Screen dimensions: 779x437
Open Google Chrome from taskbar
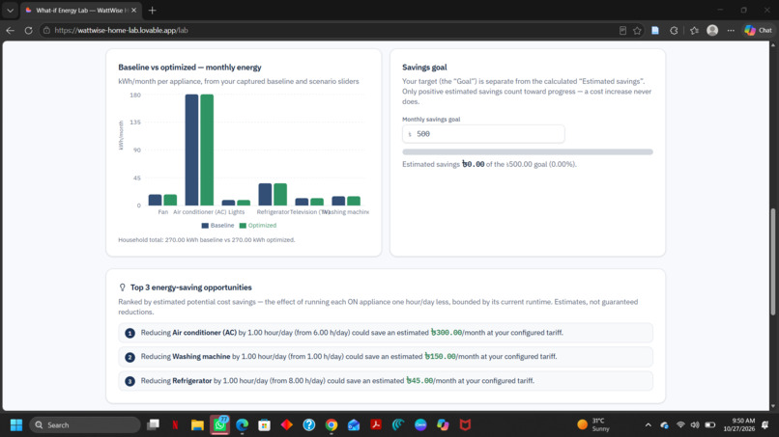tap(332, 425)
